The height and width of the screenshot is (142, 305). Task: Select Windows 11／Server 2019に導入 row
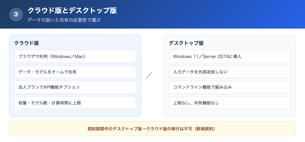pos(230,56)
